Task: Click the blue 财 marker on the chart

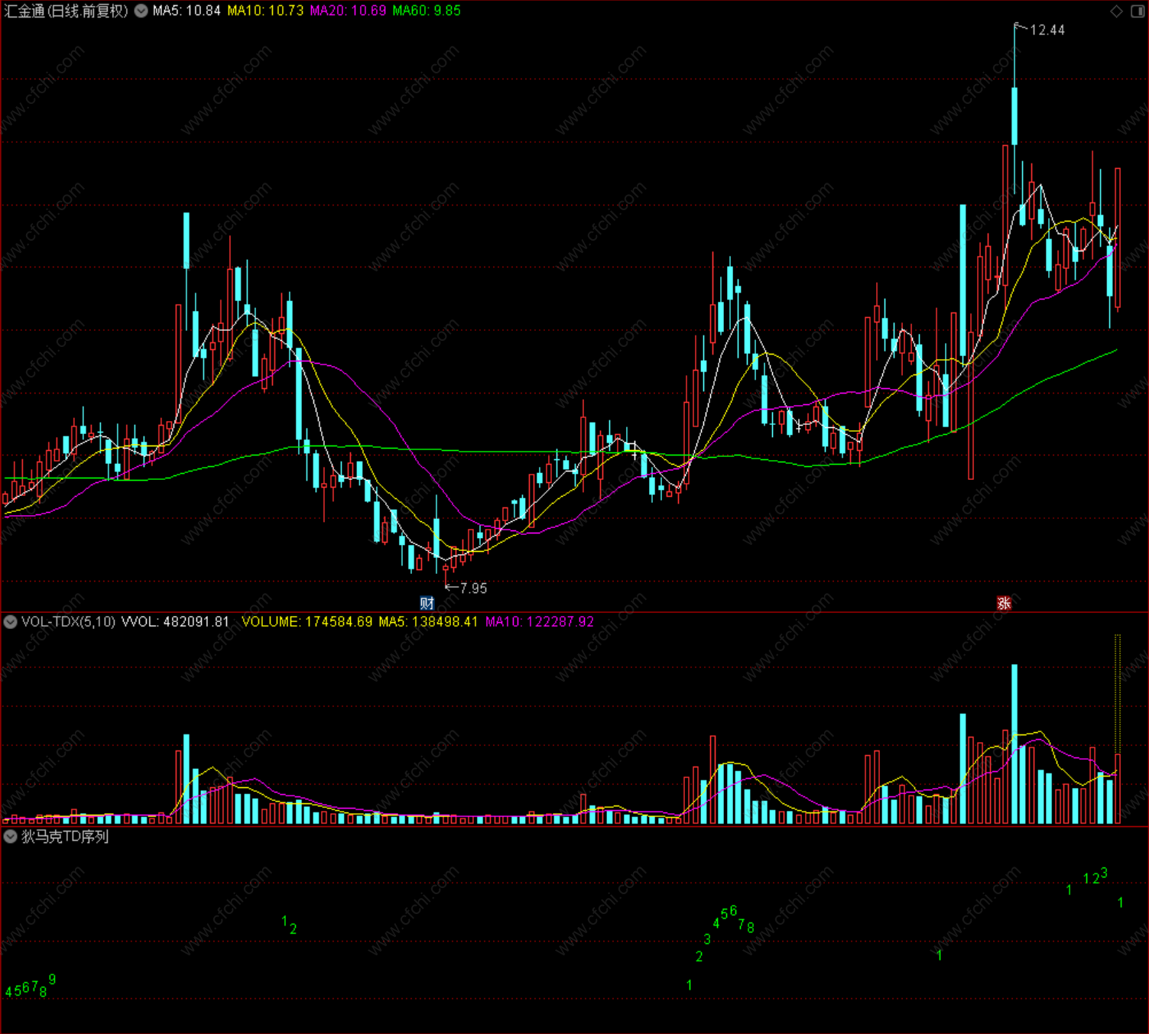Action: (x=427, y=603)
